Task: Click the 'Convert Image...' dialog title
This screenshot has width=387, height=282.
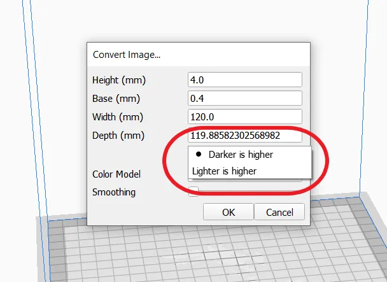Action: pos(127,55)
